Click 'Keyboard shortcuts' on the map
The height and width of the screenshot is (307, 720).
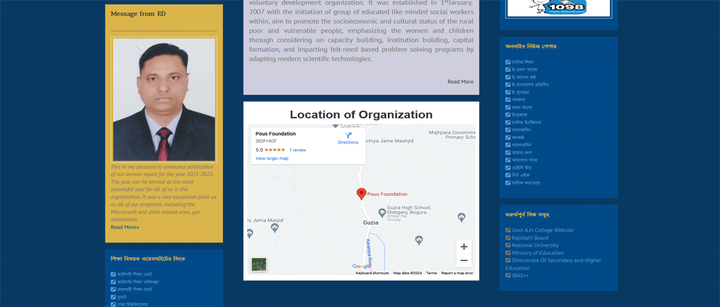pyautogui.click(x=372, y=273)
